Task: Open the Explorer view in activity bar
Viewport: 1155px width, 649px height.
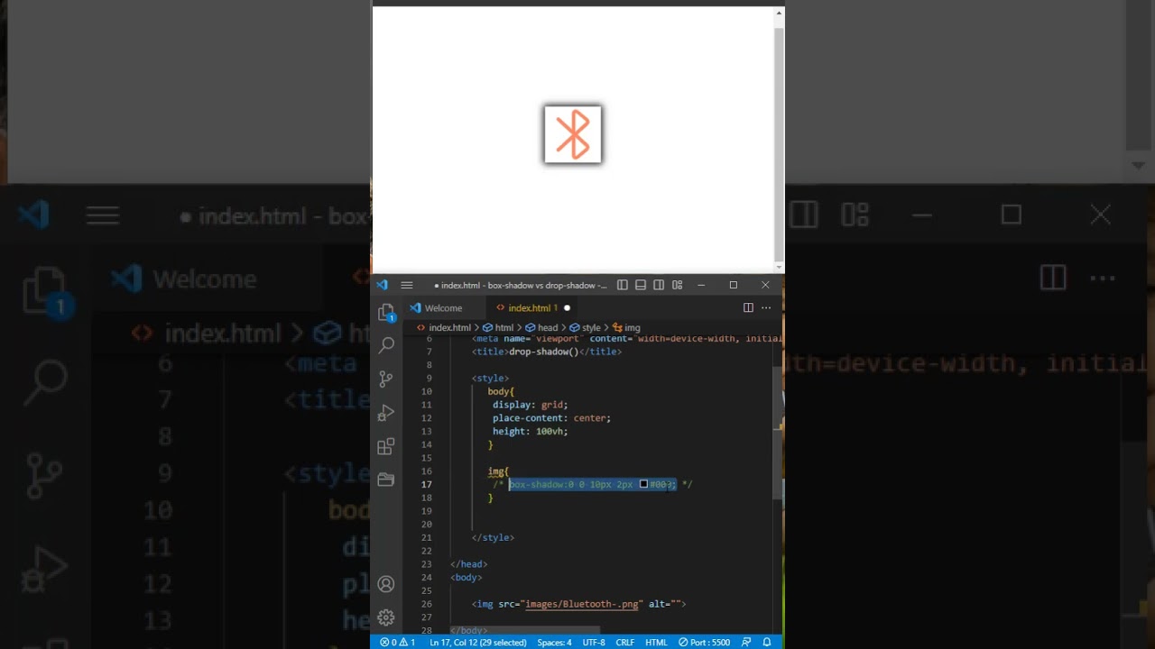Action: pos(386,313)
